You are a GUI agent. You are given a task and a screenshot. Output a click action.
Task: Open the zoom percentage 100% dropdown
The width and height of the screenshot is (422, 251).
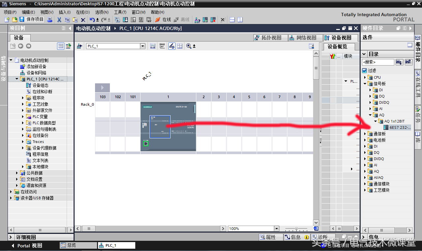[276, 229]
